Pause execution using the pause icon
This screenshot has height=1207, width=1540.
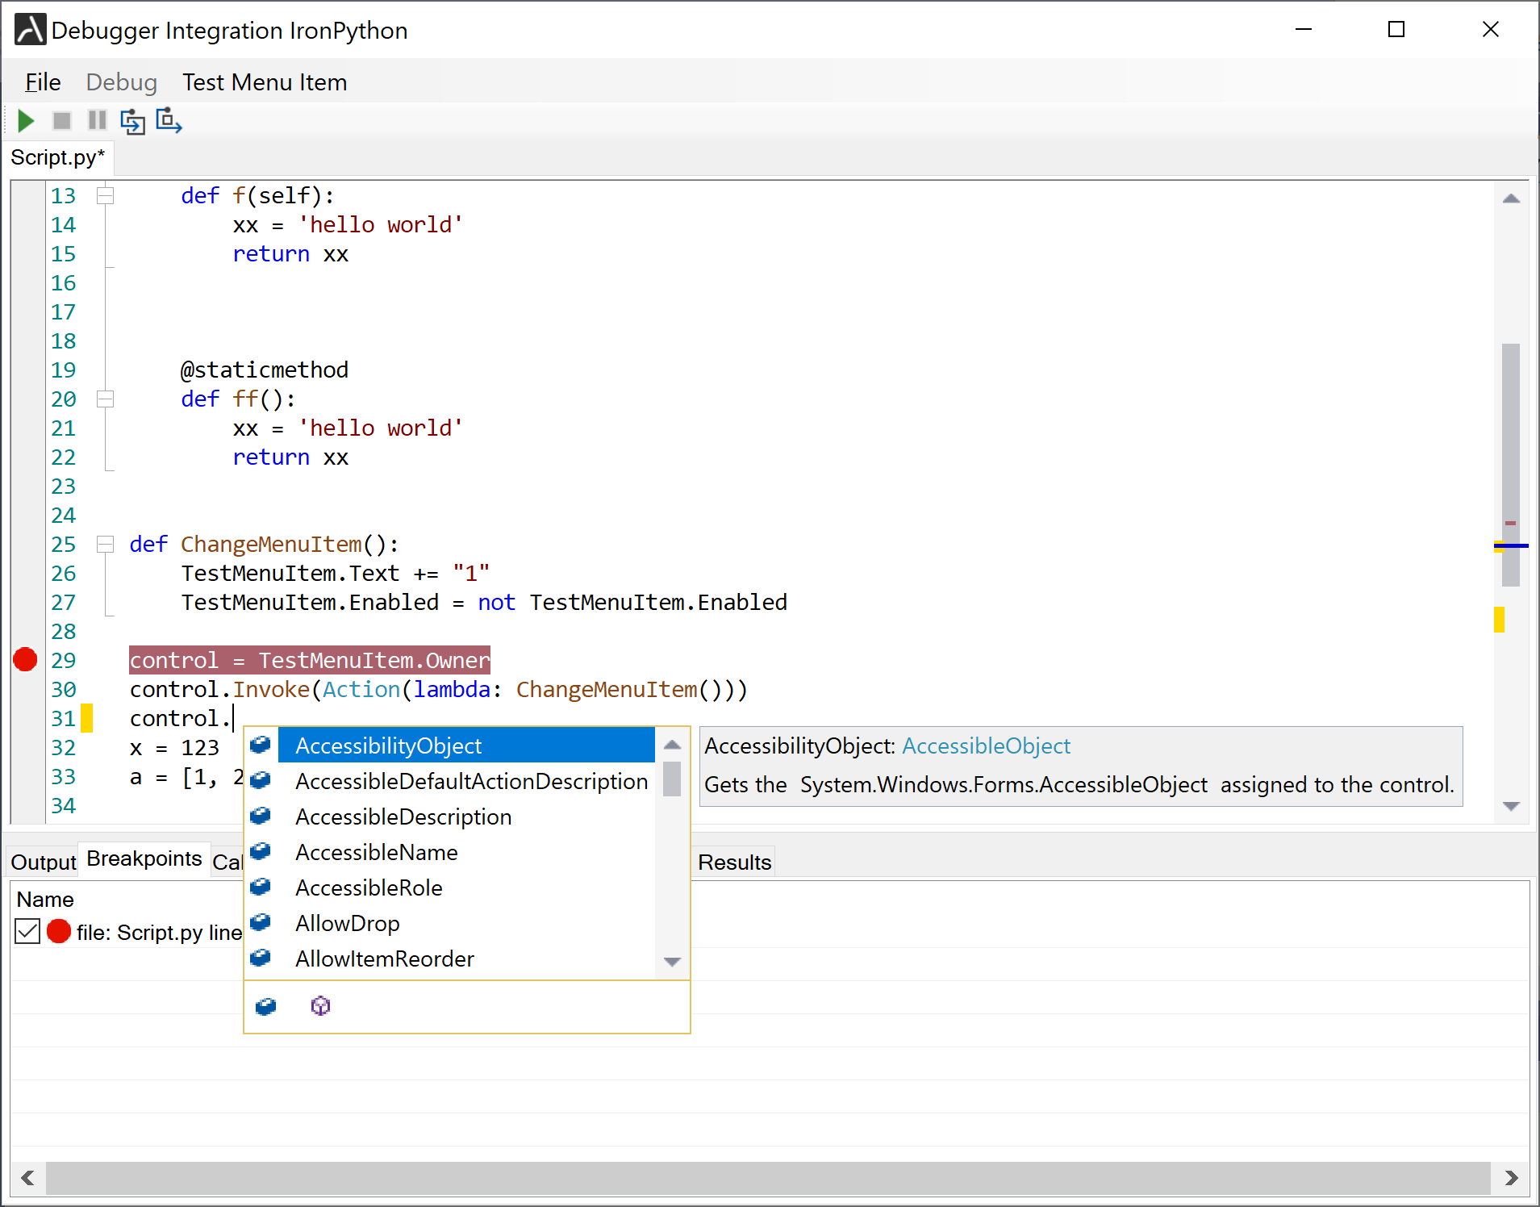(96, 121)
